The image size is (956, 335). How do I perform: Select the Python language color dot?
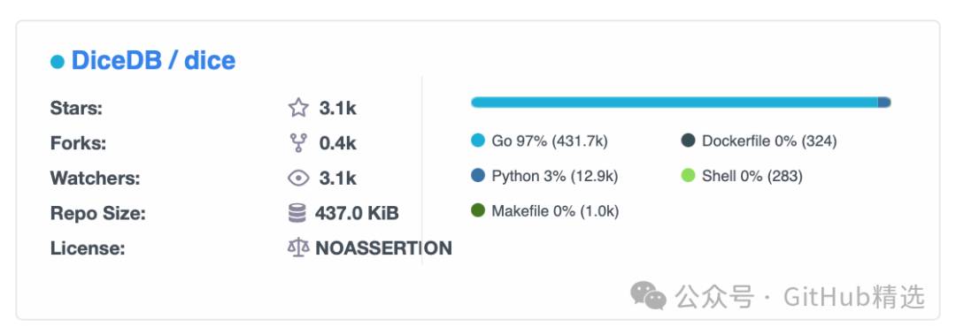(478, 176)
